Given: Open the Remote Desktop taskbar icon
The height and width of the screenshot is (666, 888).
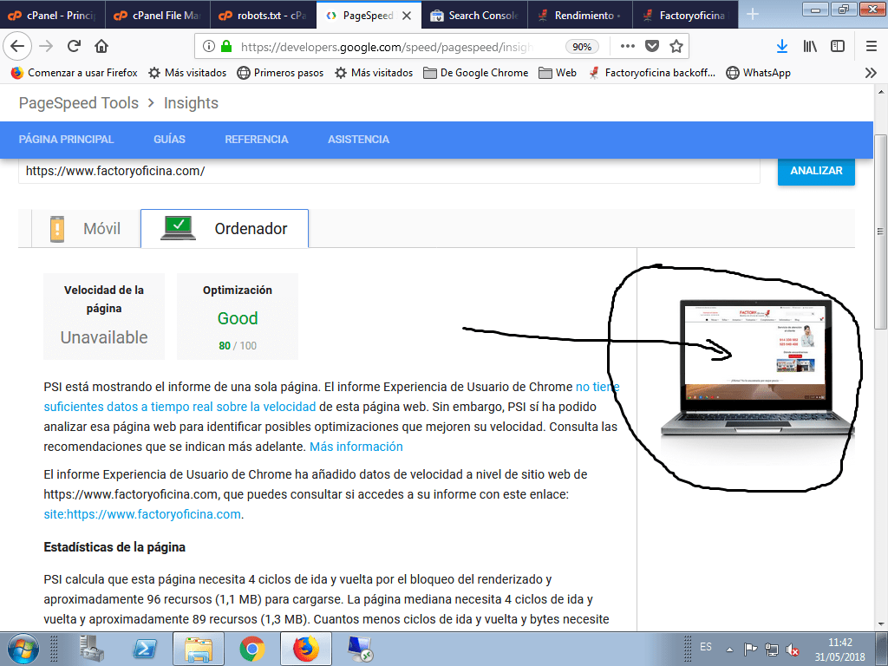Looking at the screenshot, I should [360, 649].
